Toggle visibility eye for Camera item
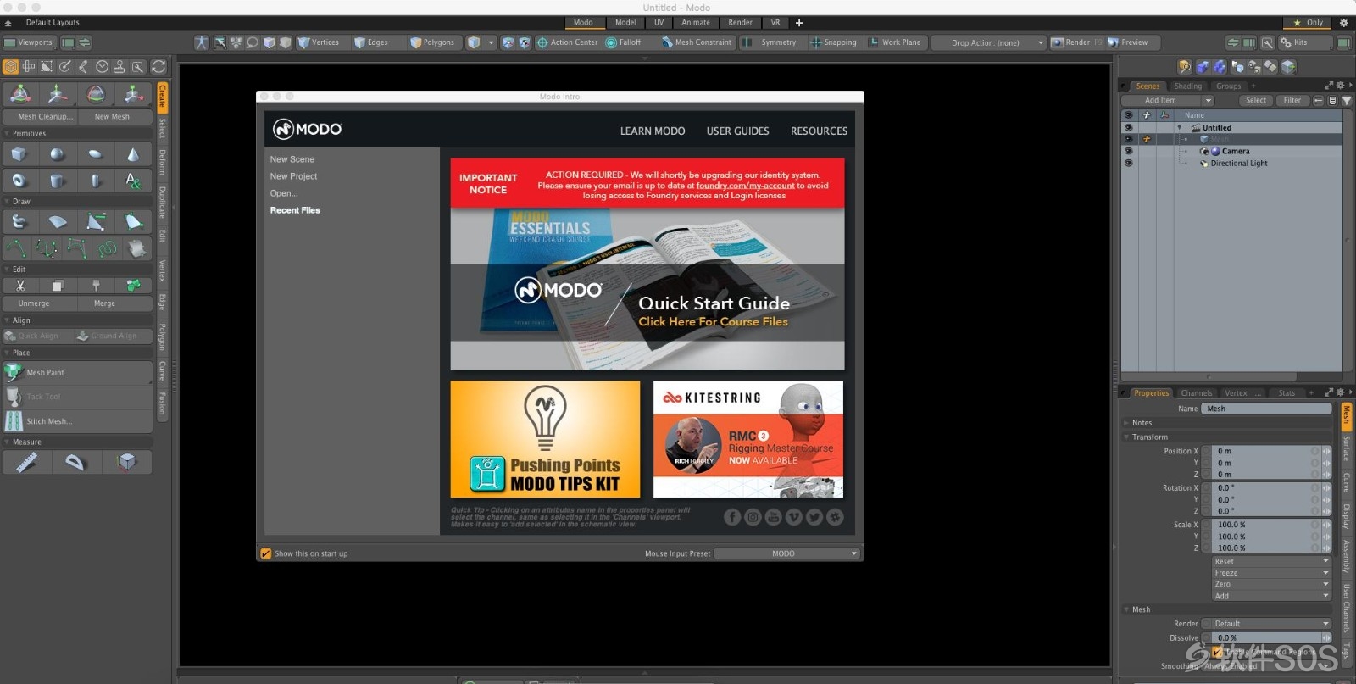 [x=1128, y=151]
